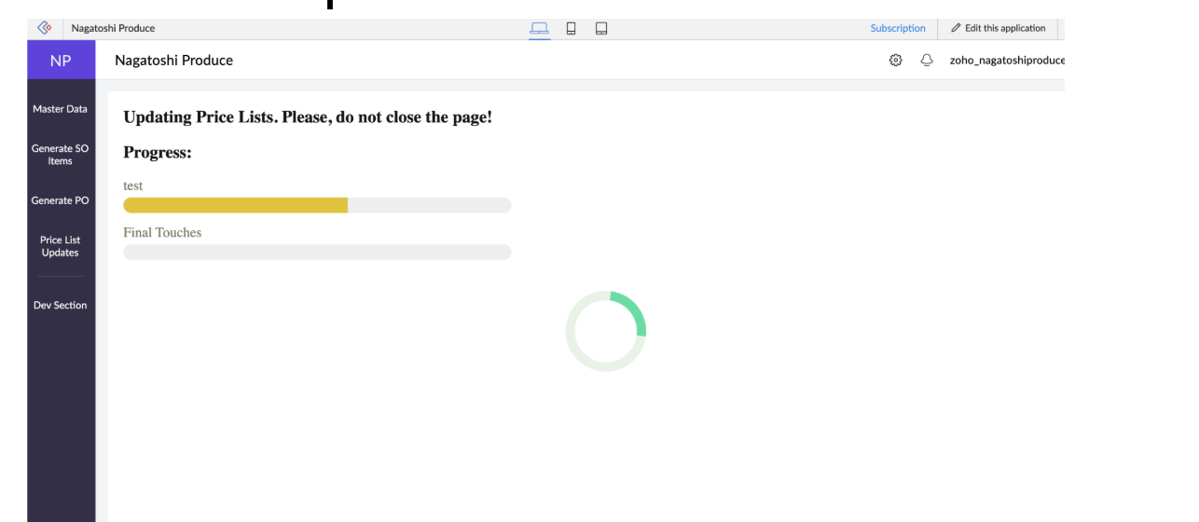
Task: Click the purple NP logo tile
Action: click(x=61, y=61)
